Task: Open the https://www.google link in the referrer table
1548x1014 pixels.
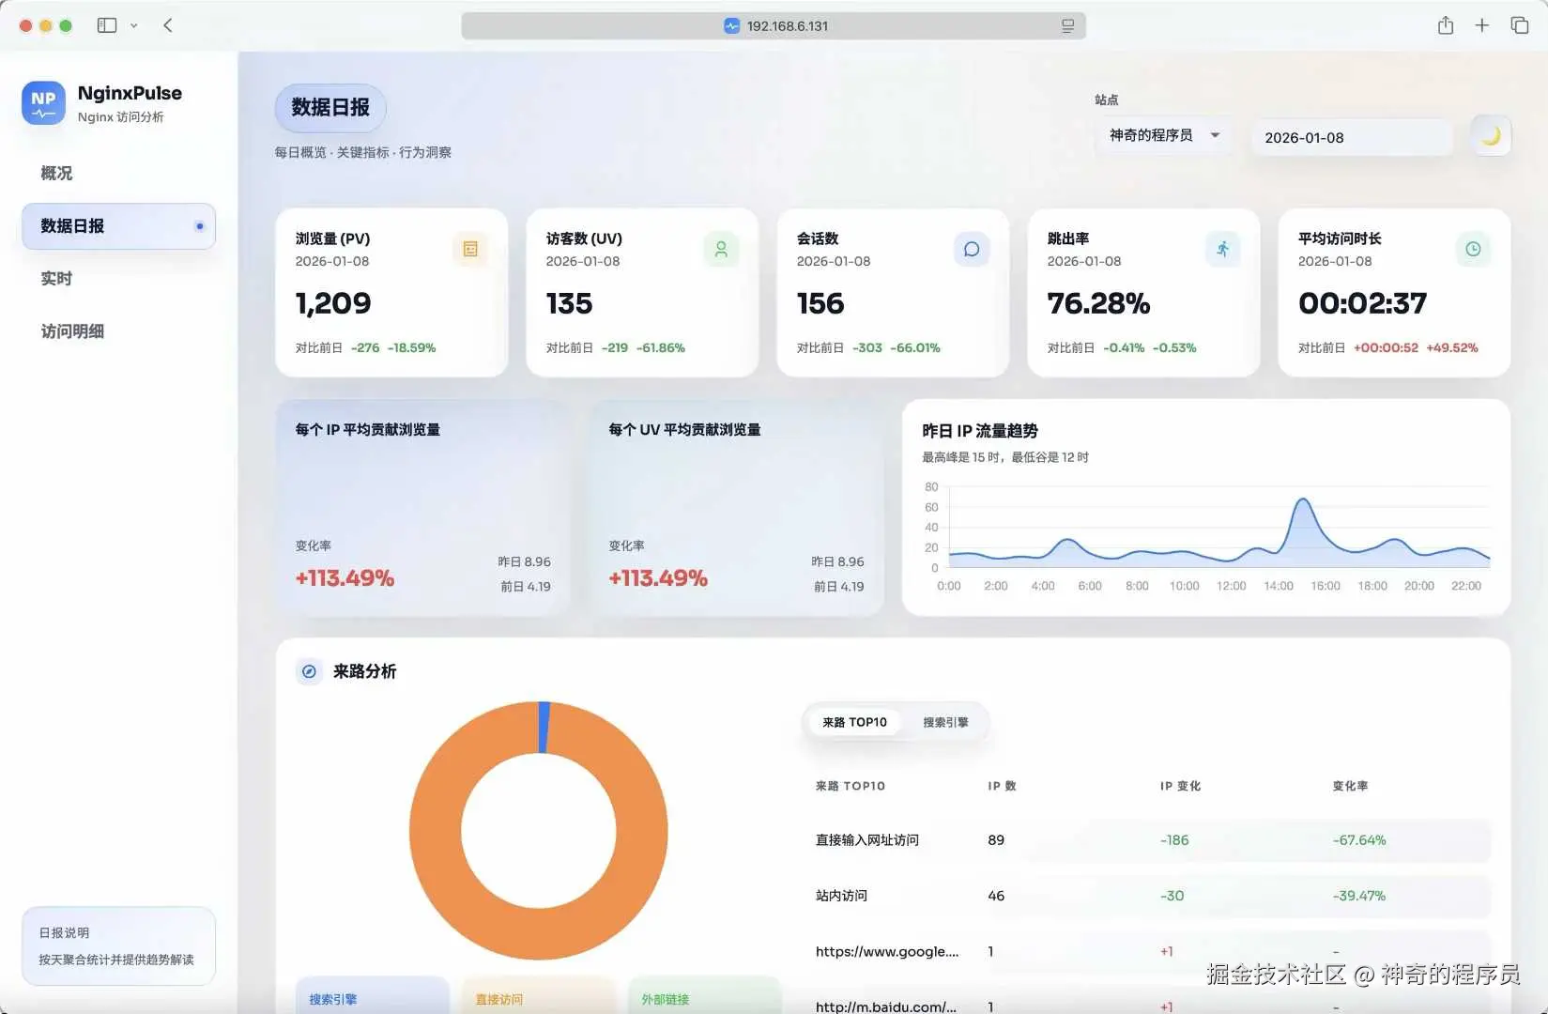Action: (x=885, y=951)
